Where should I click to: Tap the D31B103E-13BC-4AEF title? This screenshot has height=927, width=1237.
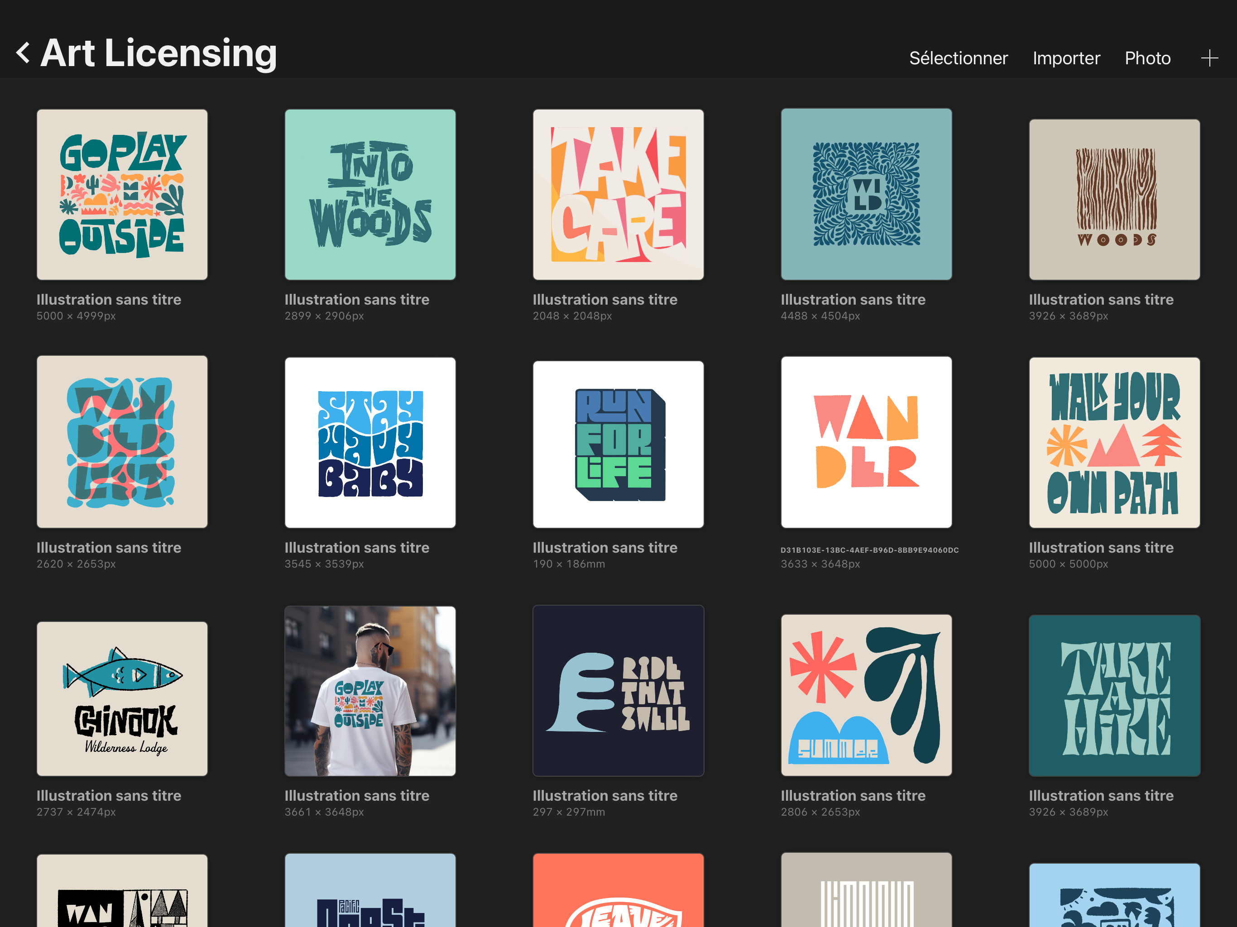(x=870, y=550)
